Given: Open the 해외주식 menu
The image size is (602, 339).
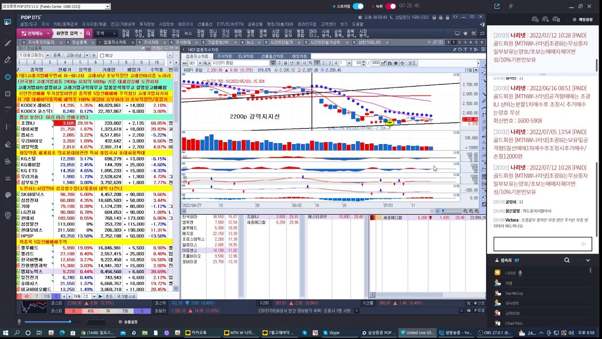Looking at the screenshot, I should 185,24.
